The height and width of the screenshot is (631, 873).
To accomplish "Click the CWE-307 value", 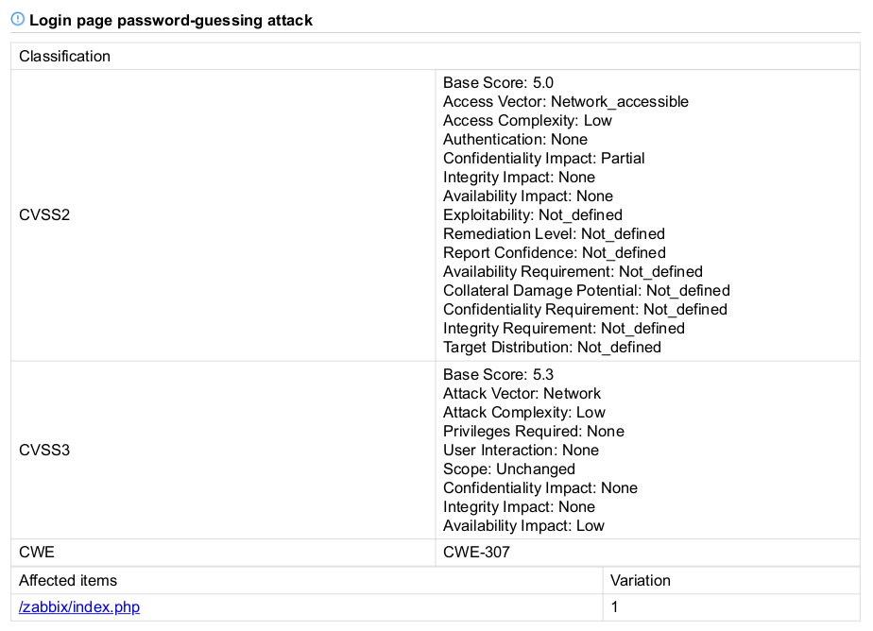I will point(476,552).
